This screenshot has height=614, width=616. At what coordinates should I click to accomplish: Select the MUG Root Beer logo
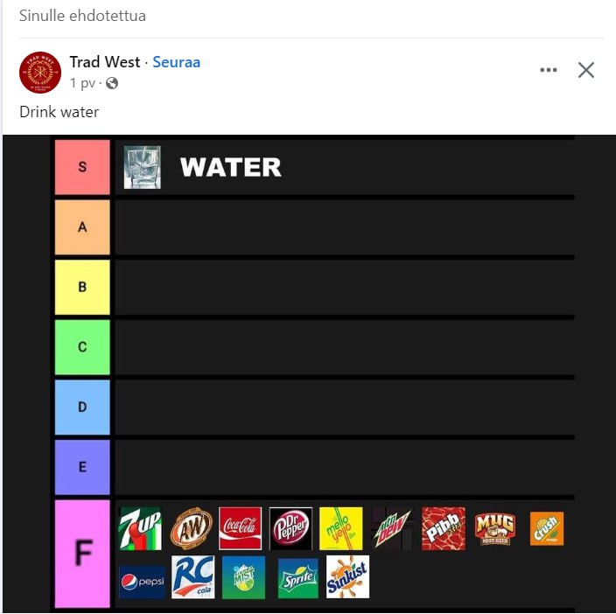(x=494, y=527)
